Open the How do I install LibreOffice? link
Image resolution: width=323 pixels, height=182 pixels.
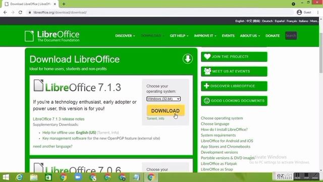point(224,129)
